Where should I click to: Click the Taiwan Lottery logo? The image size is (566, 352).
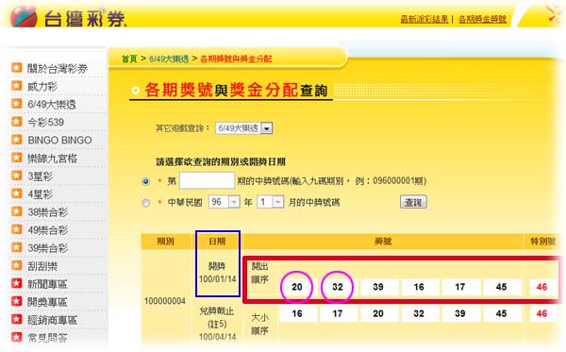pyautogui.click(x=69, y=17)
